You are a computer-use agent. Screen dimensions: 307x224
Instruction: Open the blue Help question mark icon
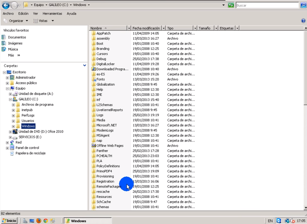(x=303, y=21)
